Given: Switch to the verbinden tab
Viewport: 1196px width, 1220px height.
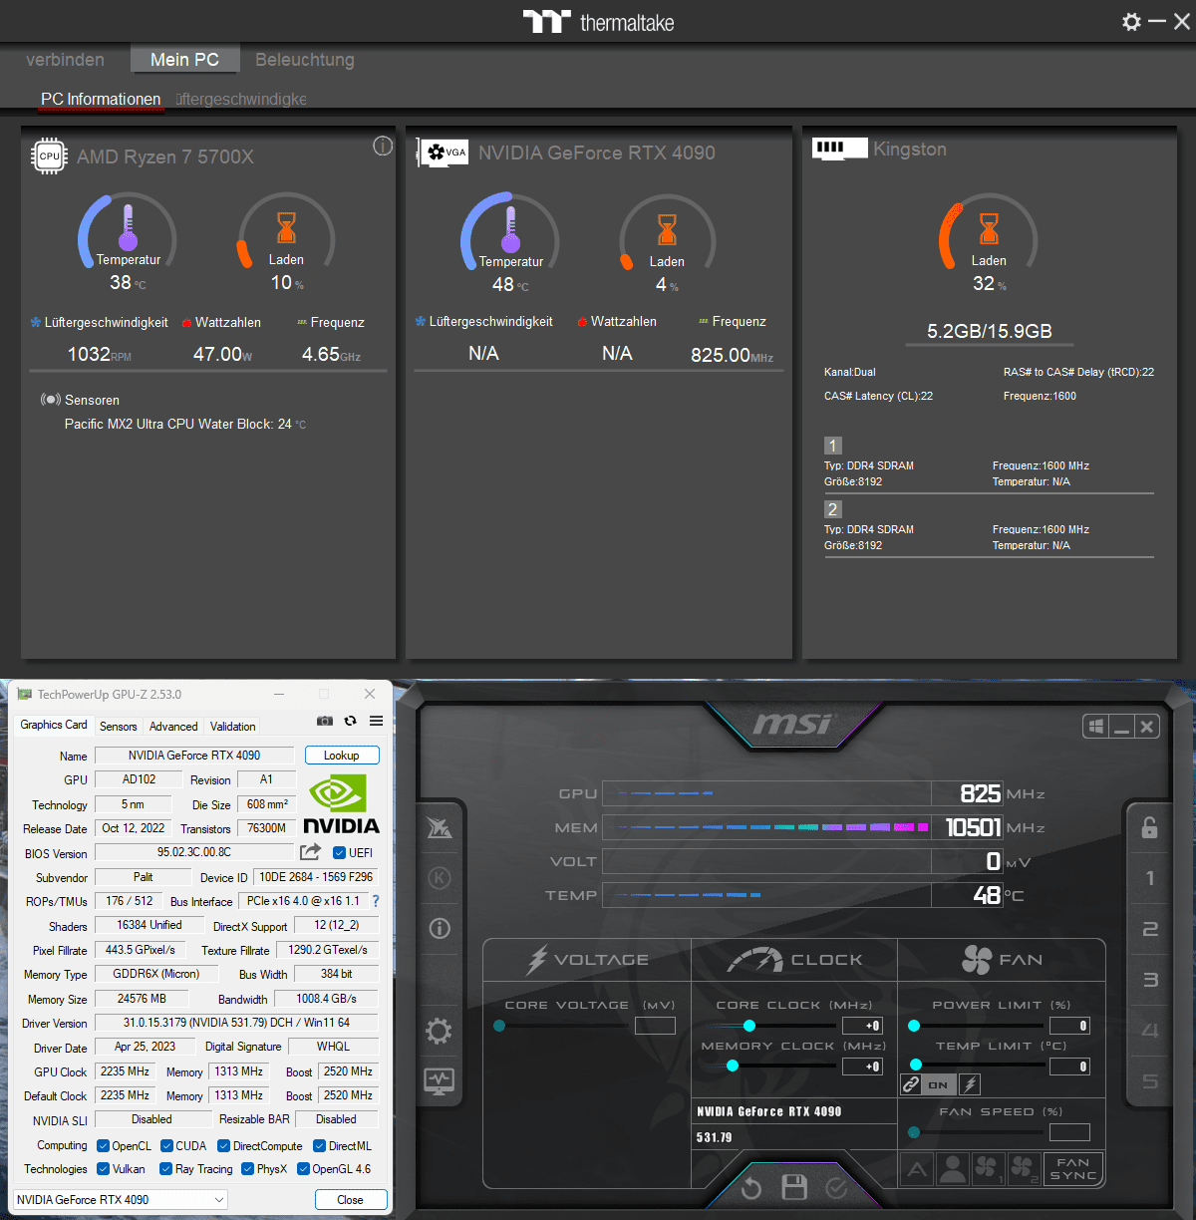Looking at the screenshot, I should pos(65,60).
